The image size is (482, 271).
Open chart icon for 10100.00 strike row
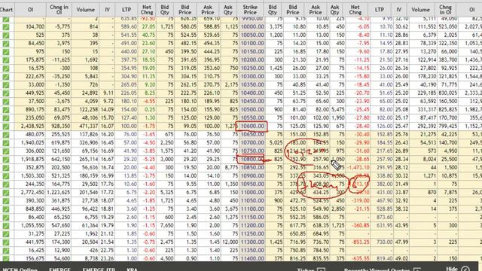tap(6, 44)
